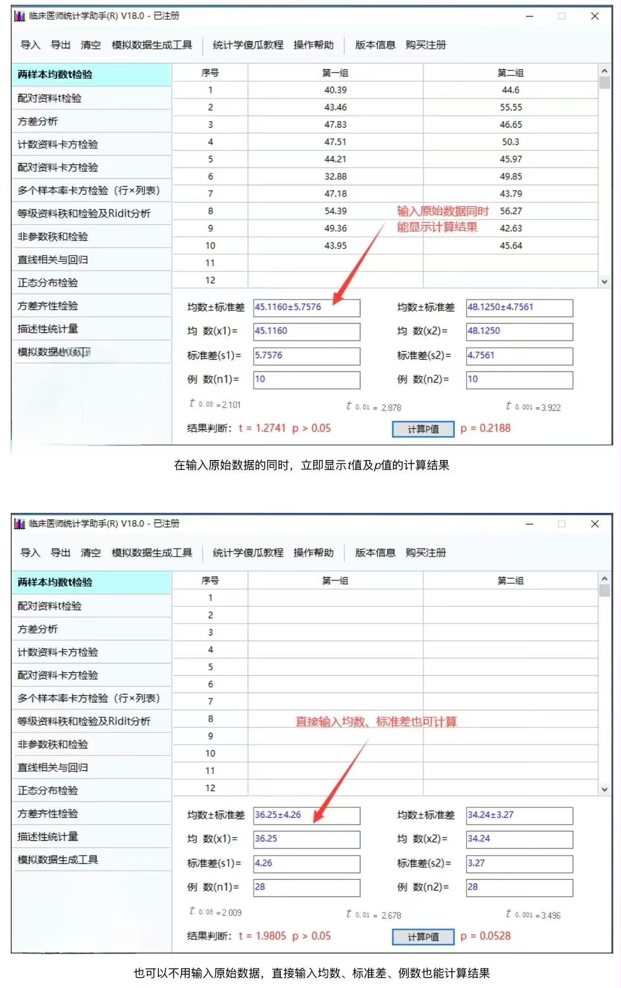
Task: Click the 第一组 column header in data-filled window
Action: [335, 73]
